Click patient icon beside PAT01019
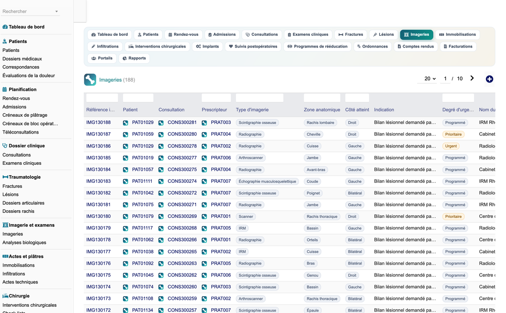Image resolution: width=506 pixels, height=313 pixels. (126, 158)
